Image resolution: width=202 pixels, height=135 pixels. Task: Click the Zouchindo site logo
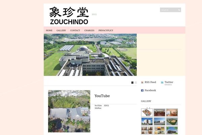tap(69, 16)
